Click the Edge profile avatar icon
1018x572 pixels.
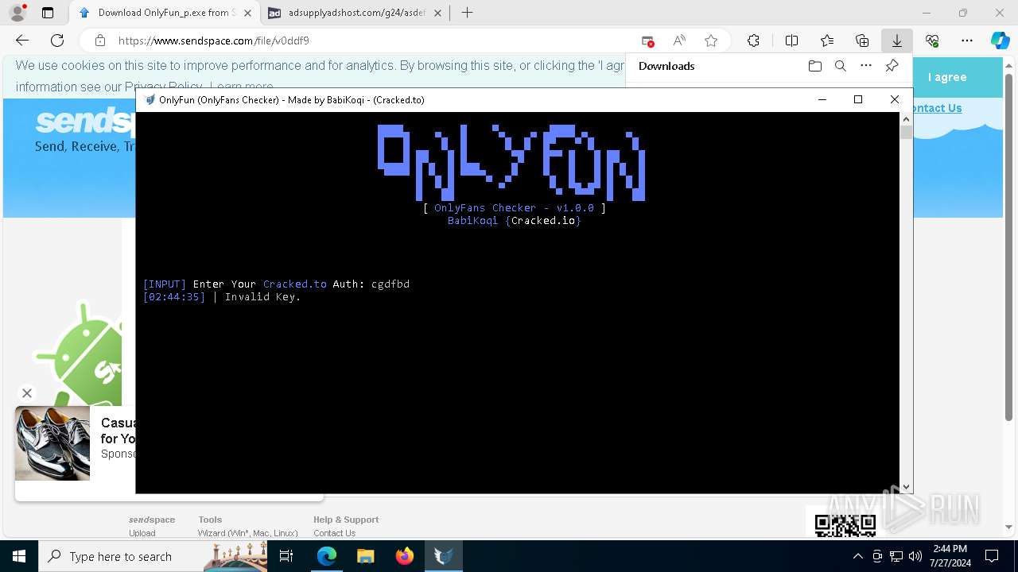17,13
